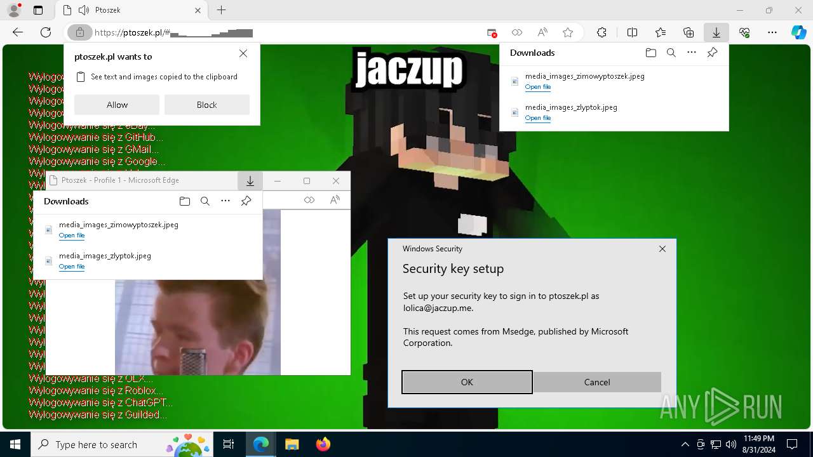The width and height of the screenshot is (813, 457).
Task: Open more options in main Downloads panel
Action: click(692, 53)
